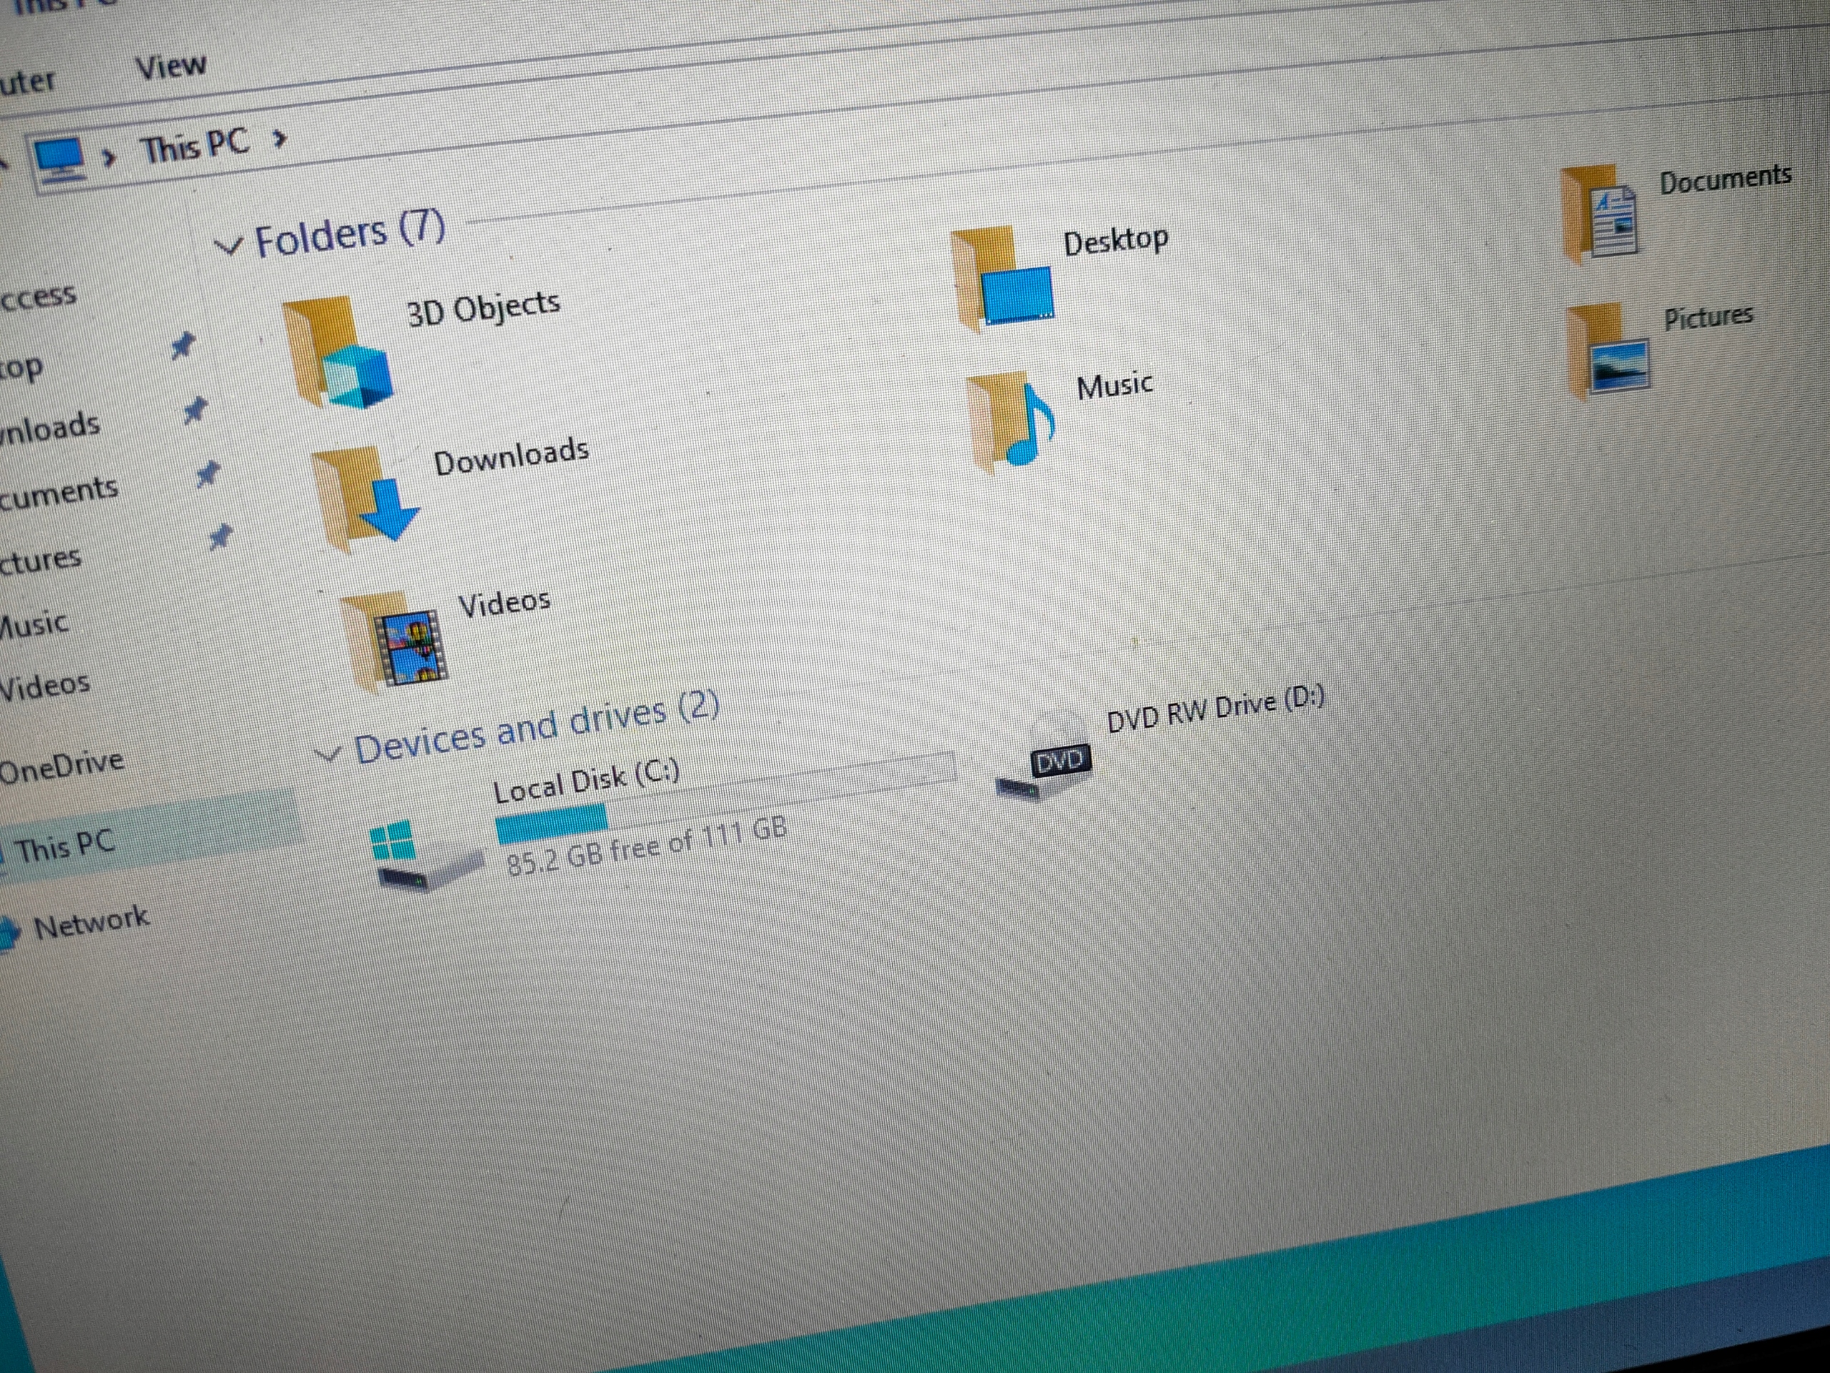Select Network in the navigation pane
Screen dimensions: 1830x1373
(x=91, y=922)
